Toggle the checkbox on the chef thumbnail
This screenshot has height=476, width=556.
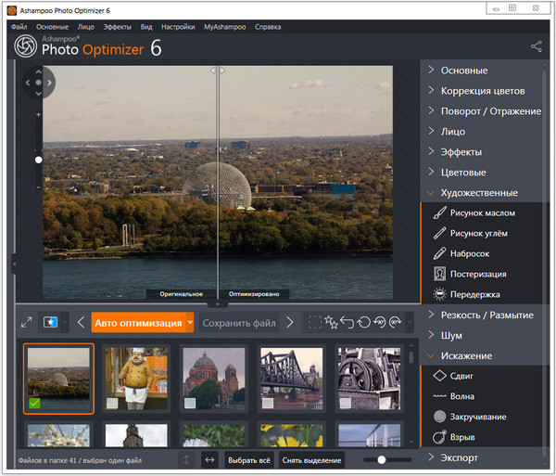coord(112,403)
